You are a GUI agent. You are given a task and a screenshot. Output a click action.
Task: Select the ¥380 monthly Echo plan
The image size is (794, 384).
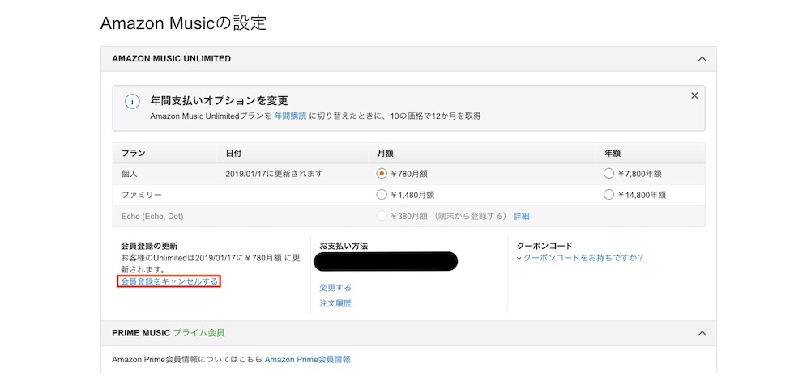point(382,217)
